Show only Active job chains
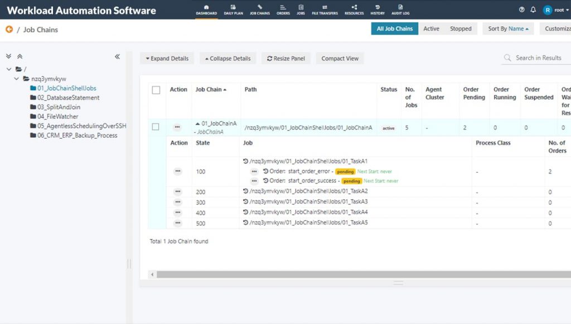The image size is (571, 324). (x=431, y=29)
